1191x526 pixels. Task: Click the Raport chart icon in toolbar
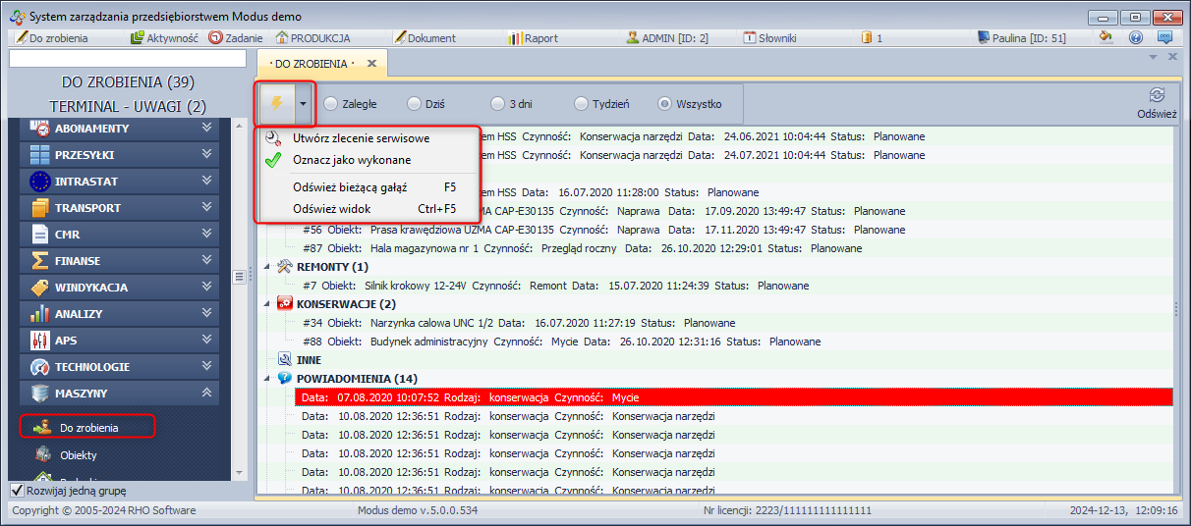[517, 38]
